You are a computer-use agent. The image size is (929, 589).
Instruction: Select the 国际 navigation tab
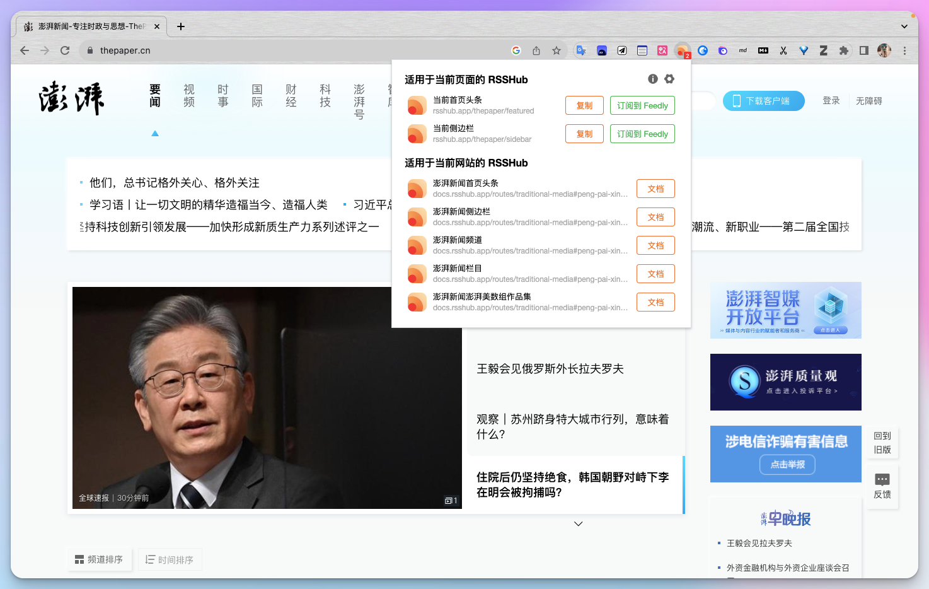(x=257, y=96)
